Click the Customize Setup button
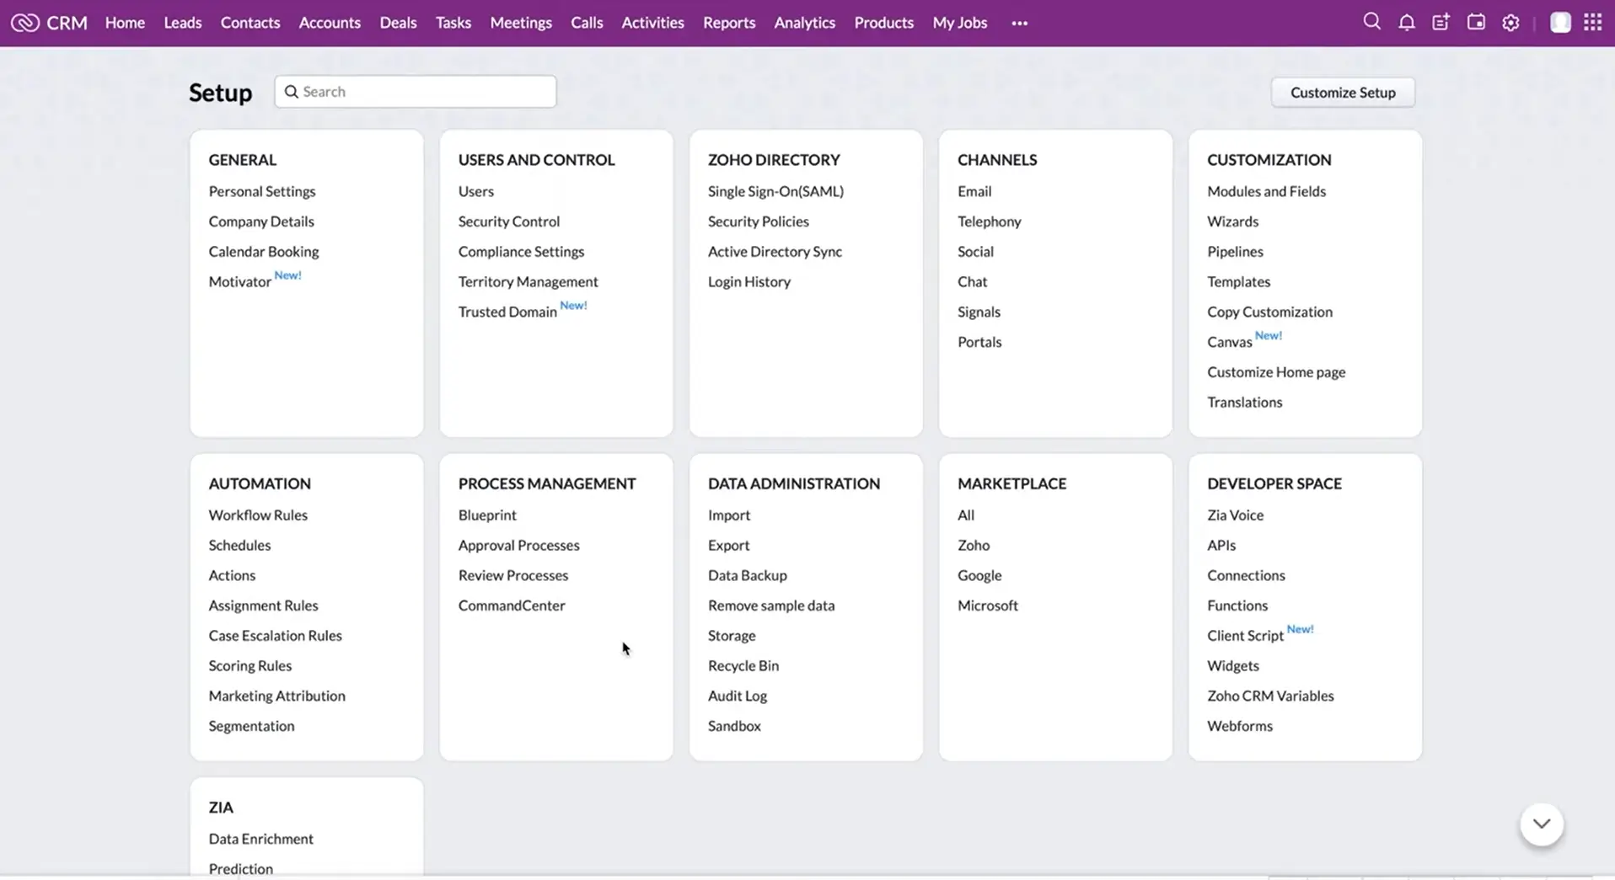This screenshot has width=1615, height=880. click(x=1342, y=93)
